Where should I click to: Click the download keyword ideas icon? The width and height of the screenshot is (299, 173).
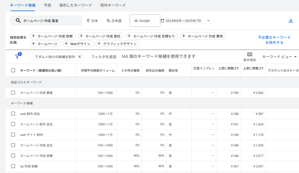291,21
